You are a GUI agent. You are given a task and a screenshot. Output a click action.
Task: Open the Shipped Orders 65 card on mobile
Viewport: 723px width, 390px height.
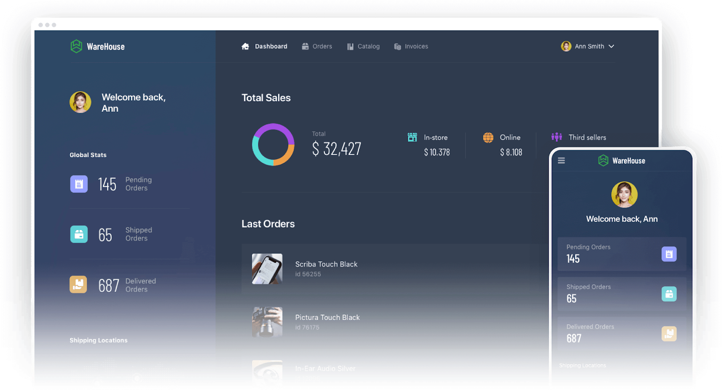622,294
